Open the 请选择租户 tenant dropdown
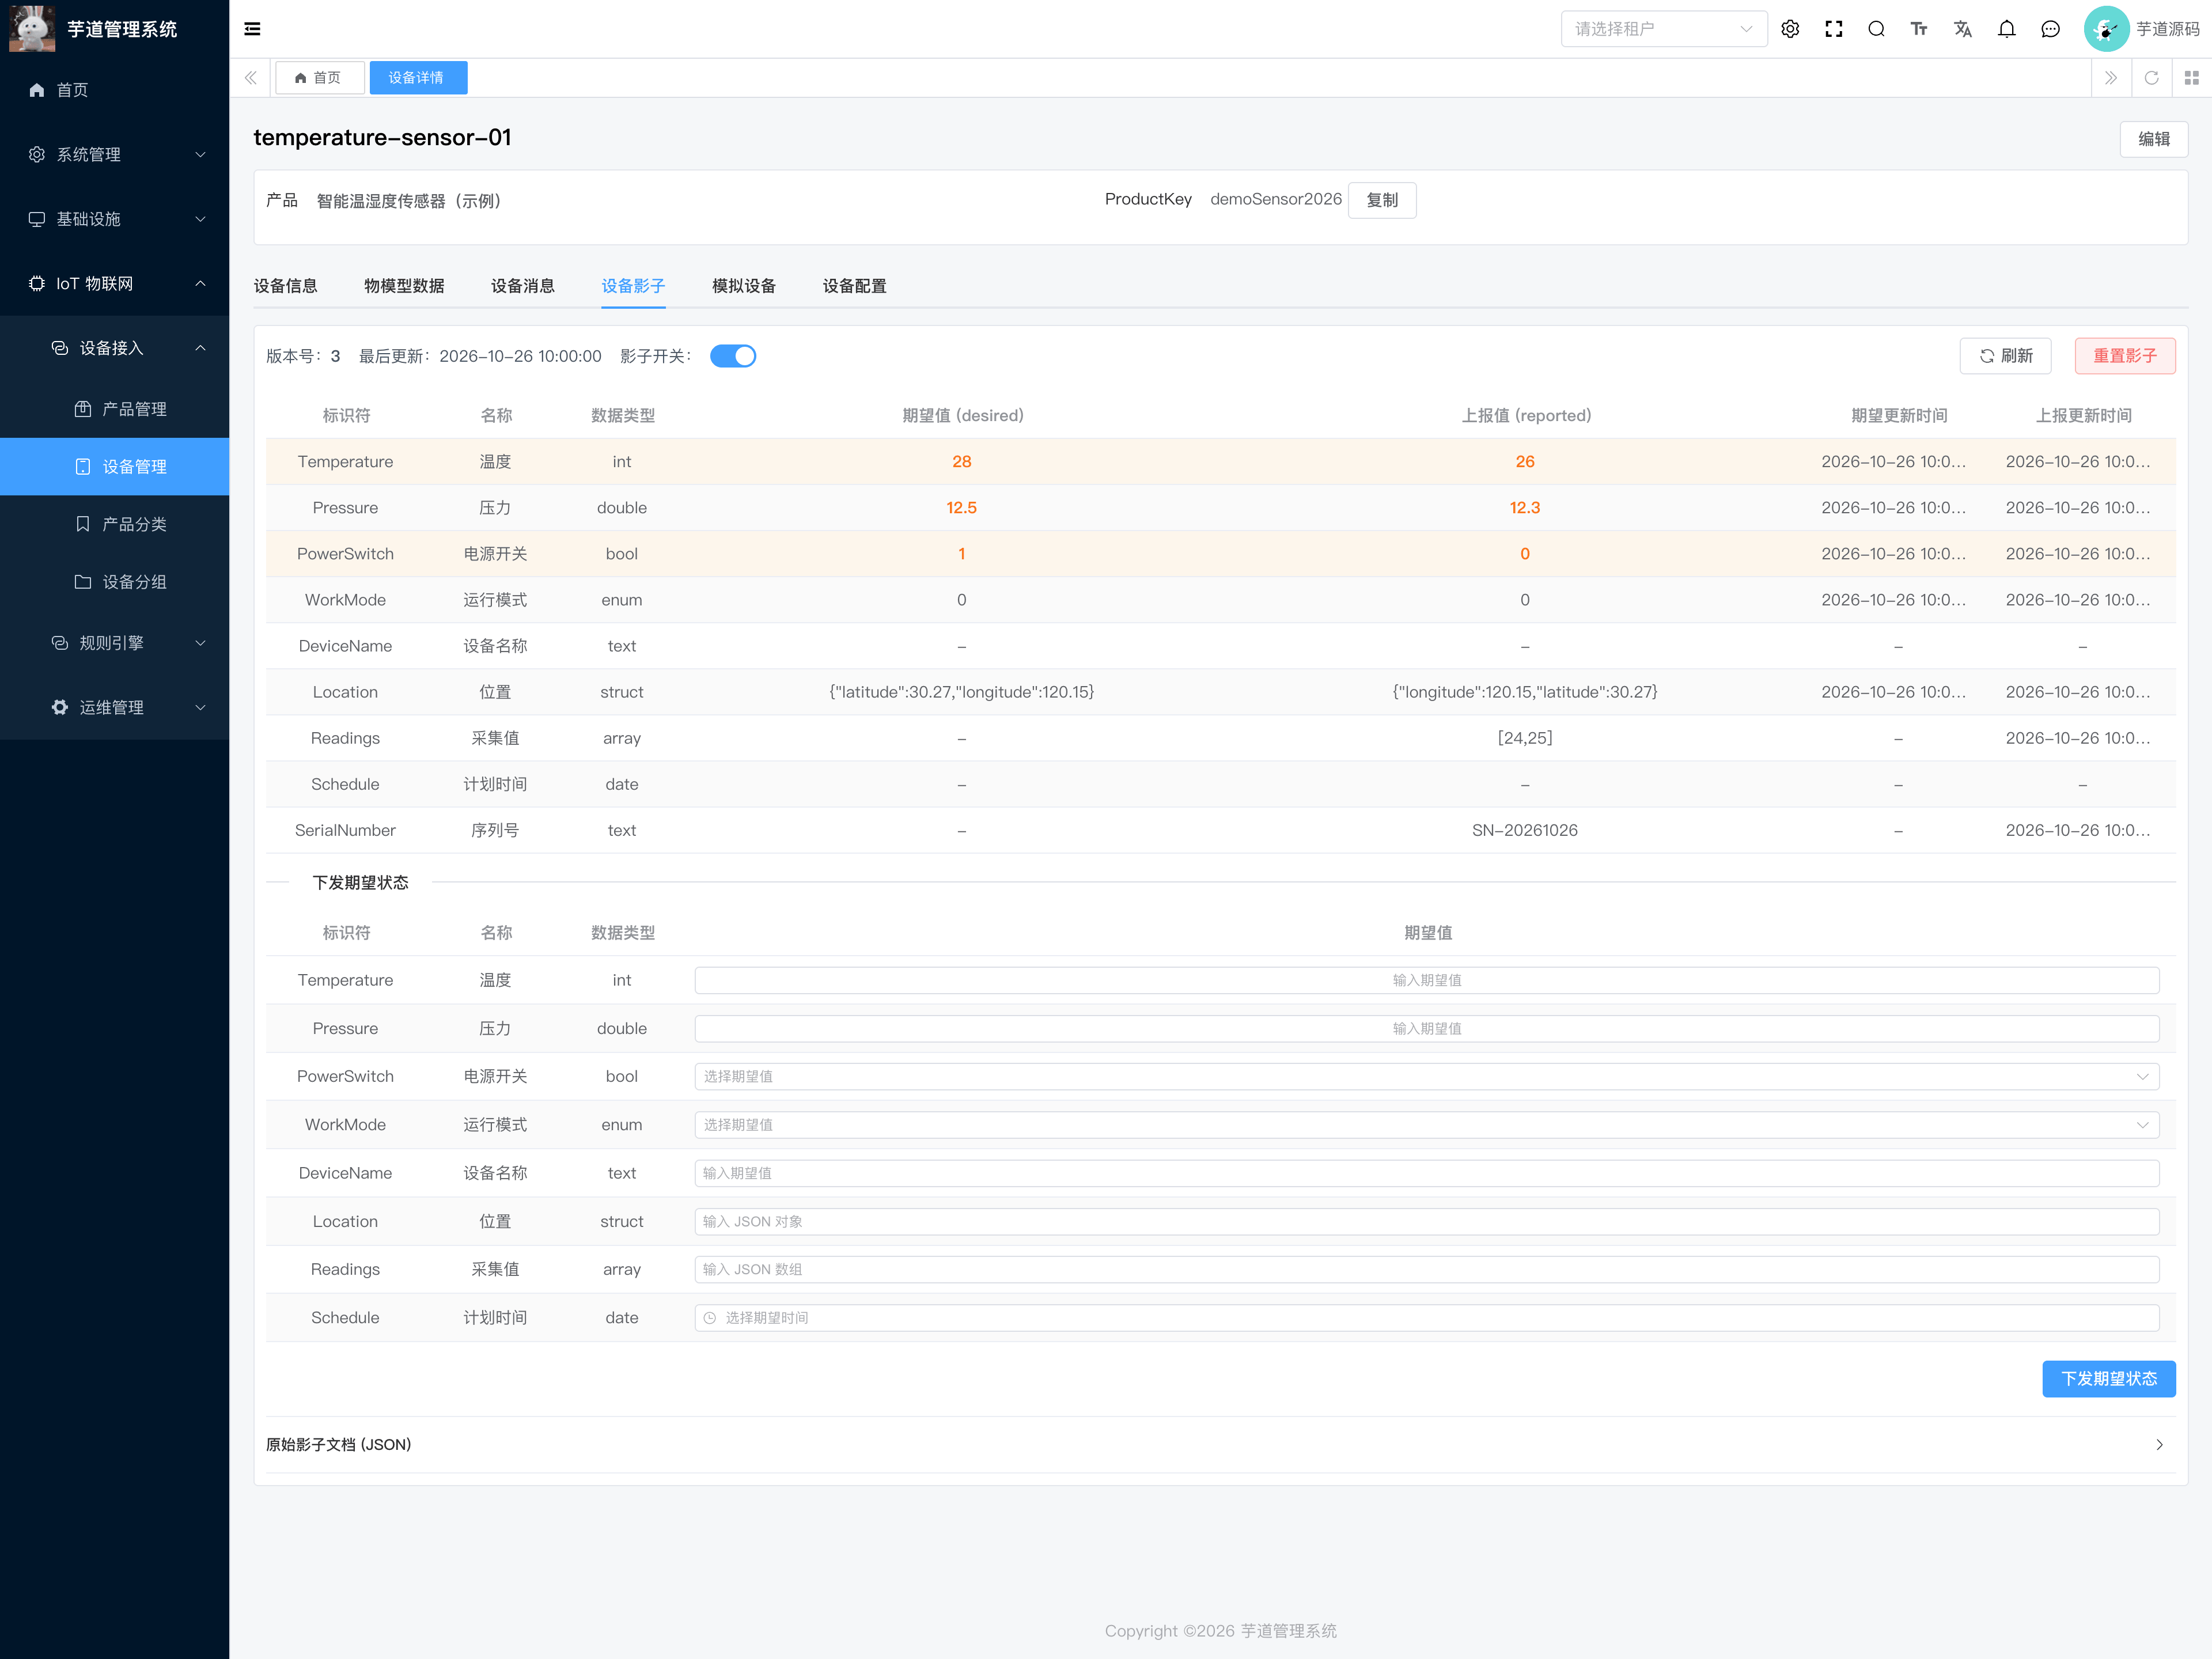Image resolution: width=2212 pixels, height=1659 pixels. [x=1663, y=29]
